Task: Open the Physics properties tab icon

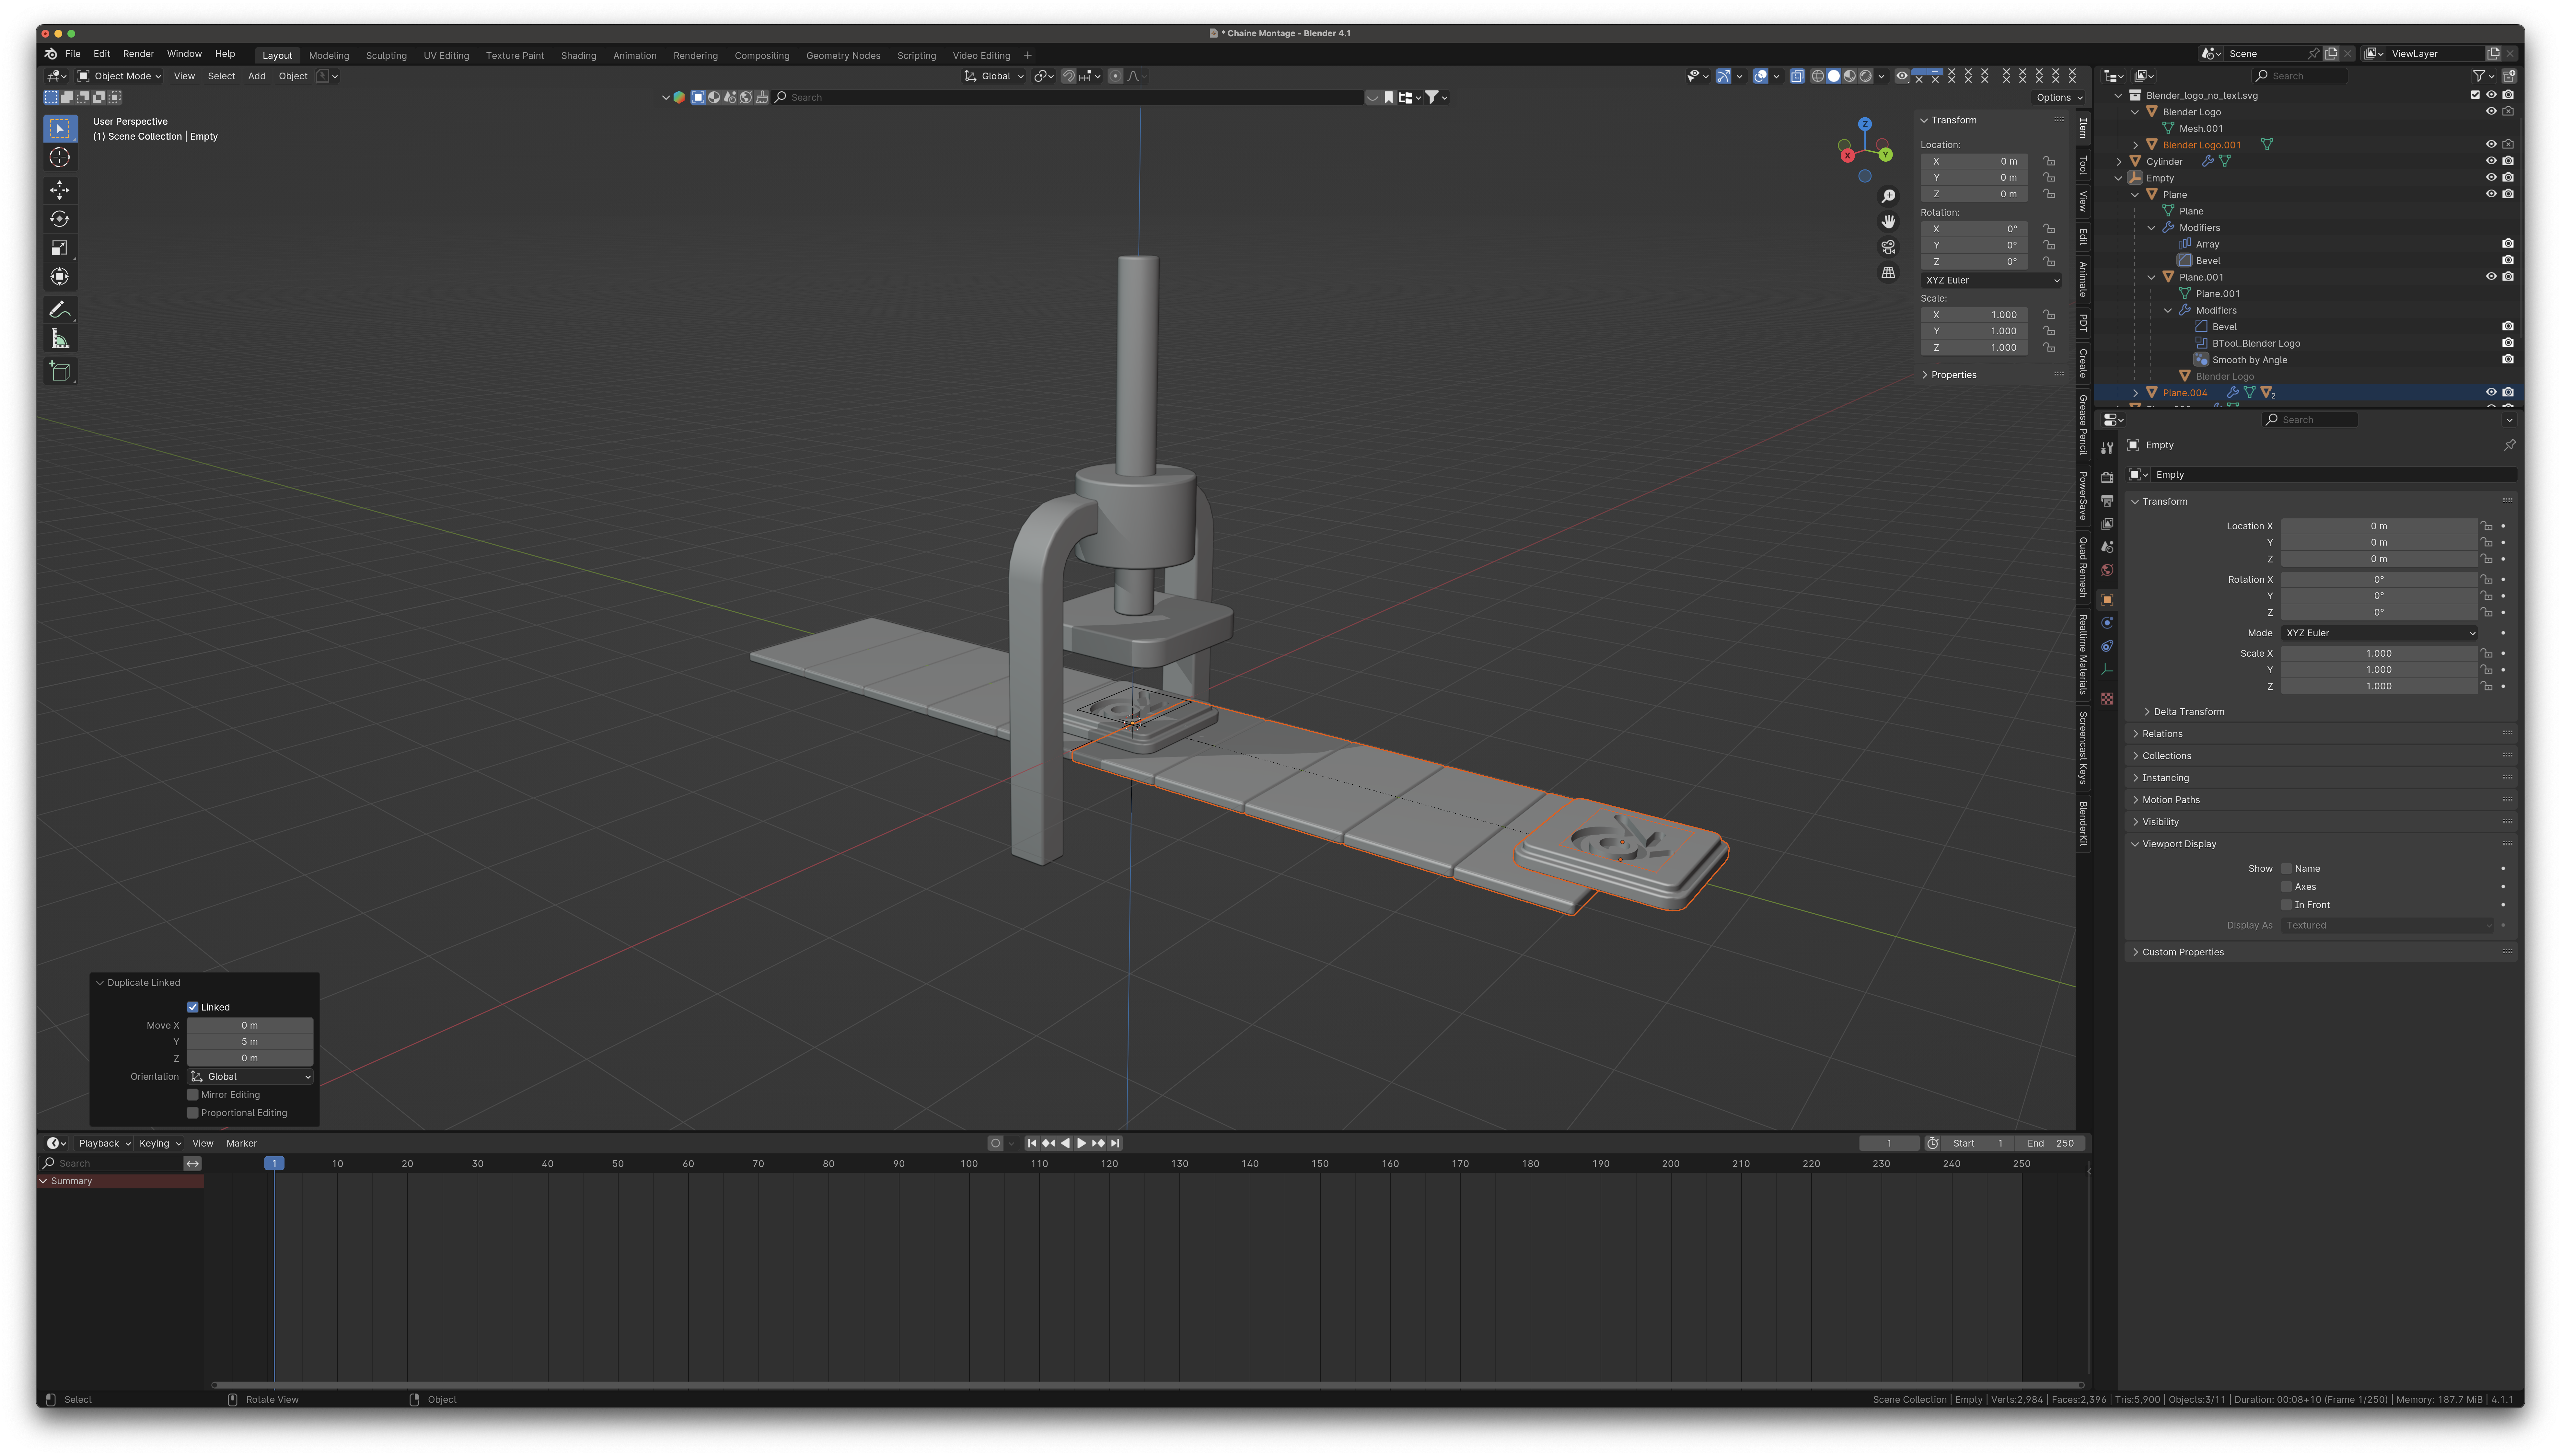Action: coord(2107,623)
